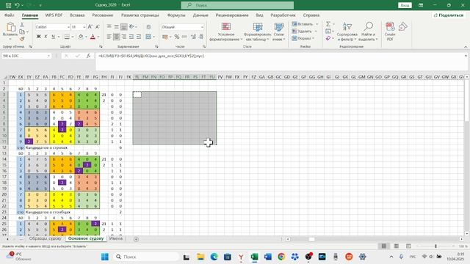Open the Вид ribbon tab

click(259, 15)
